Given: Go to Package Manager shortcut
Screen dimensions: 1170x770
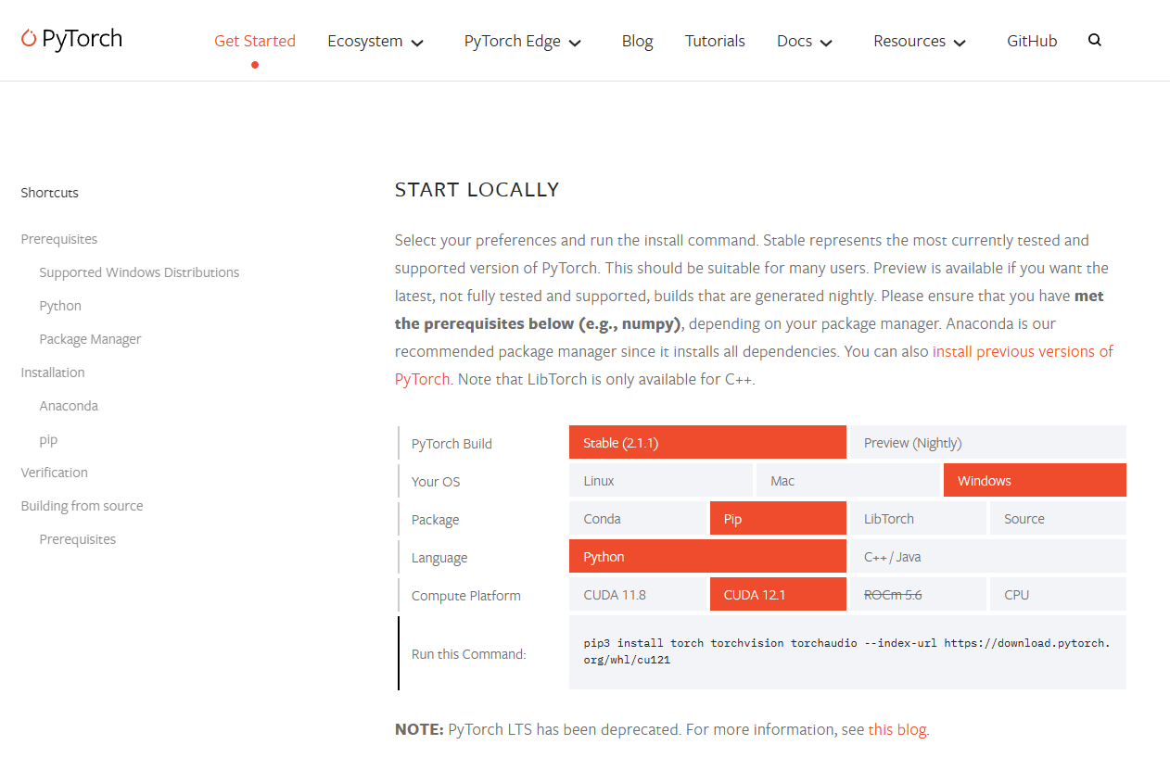Looking at the screenshot, I should [90, 339].
